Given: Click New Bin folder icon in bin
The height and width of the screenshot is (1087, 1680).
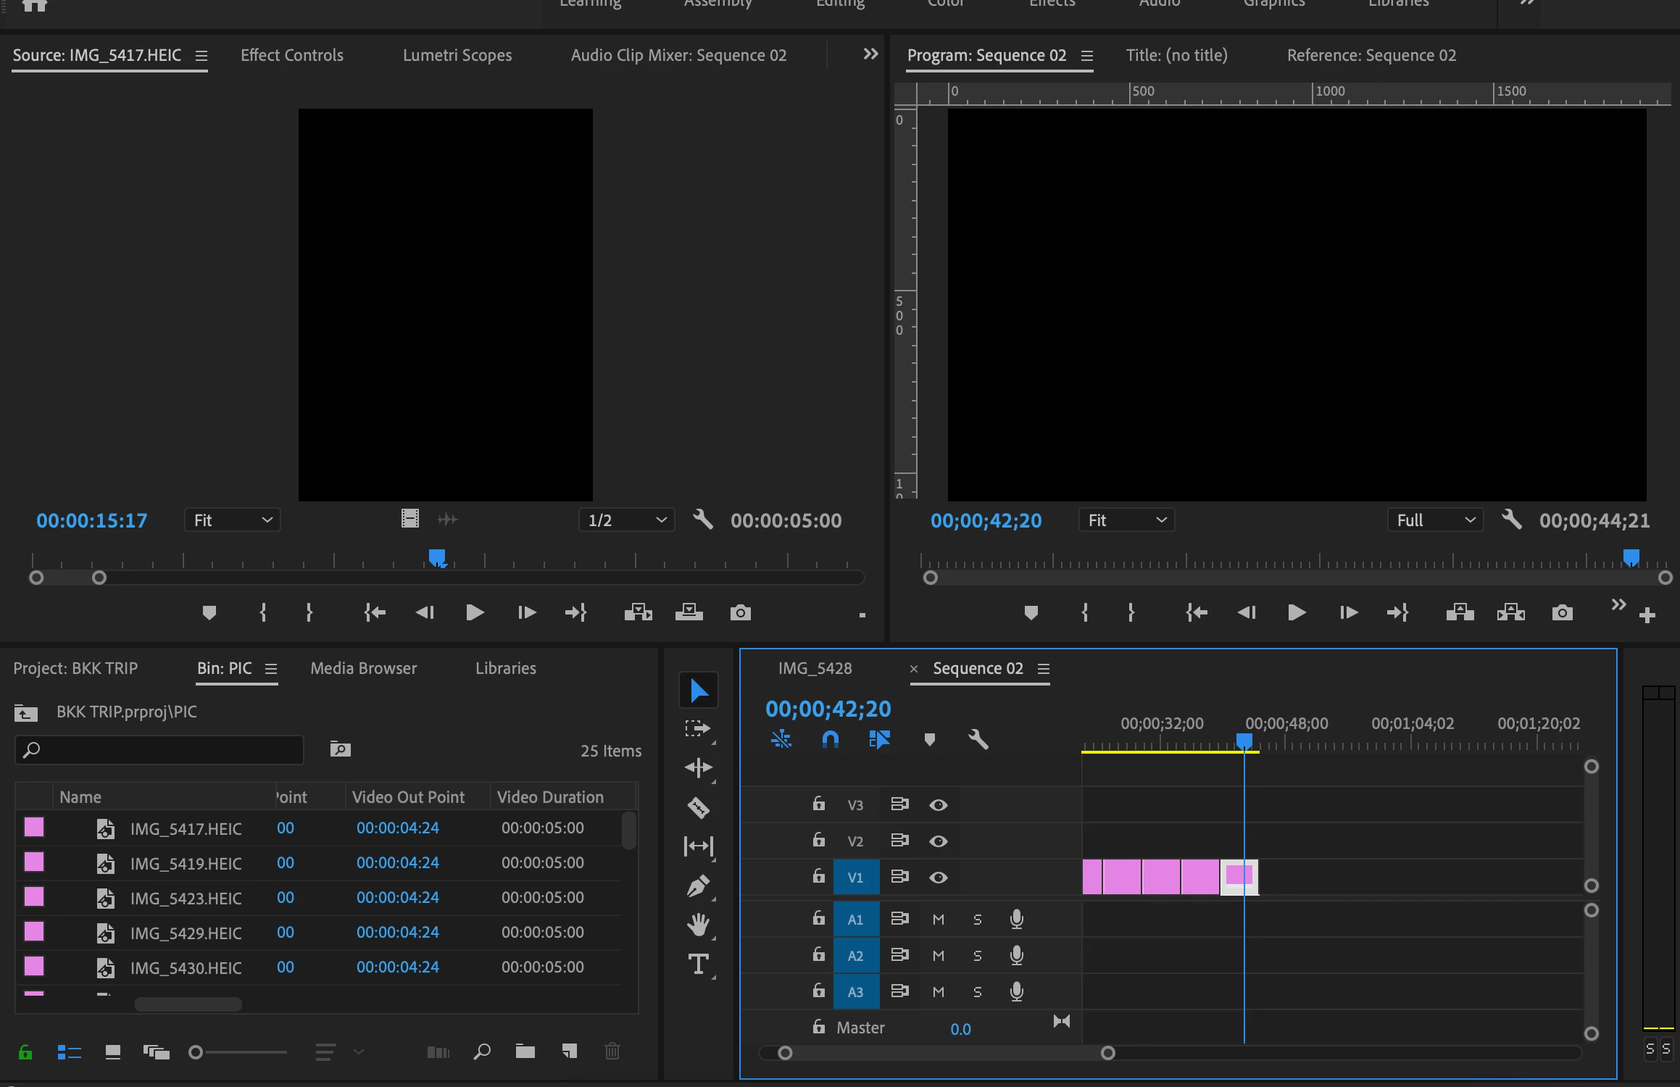Looking at the screenshot, I should [x=525, y=1051].
